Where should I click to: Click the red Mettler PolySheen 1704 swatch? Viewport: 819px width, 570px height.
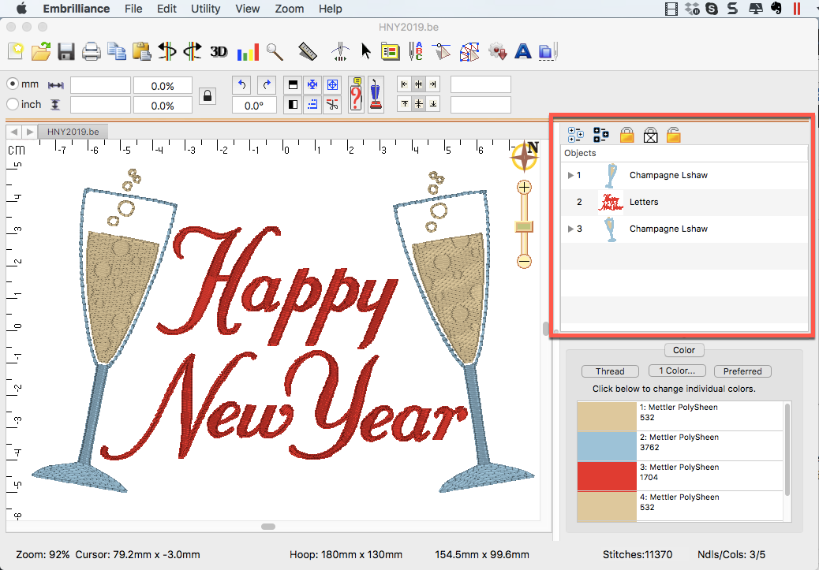[x=606, y=476]
